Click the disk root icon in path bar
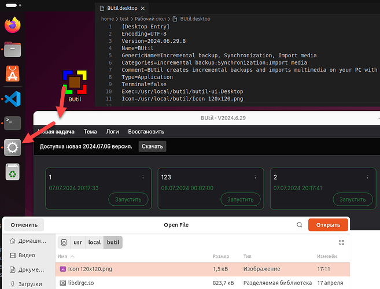The width and height of the screenshot is (380, 289). (x=64, y=242)
